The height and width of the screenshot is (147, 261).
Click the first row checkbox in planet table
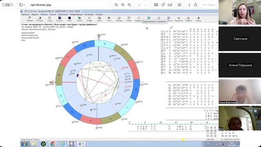(x=162, y=31)
